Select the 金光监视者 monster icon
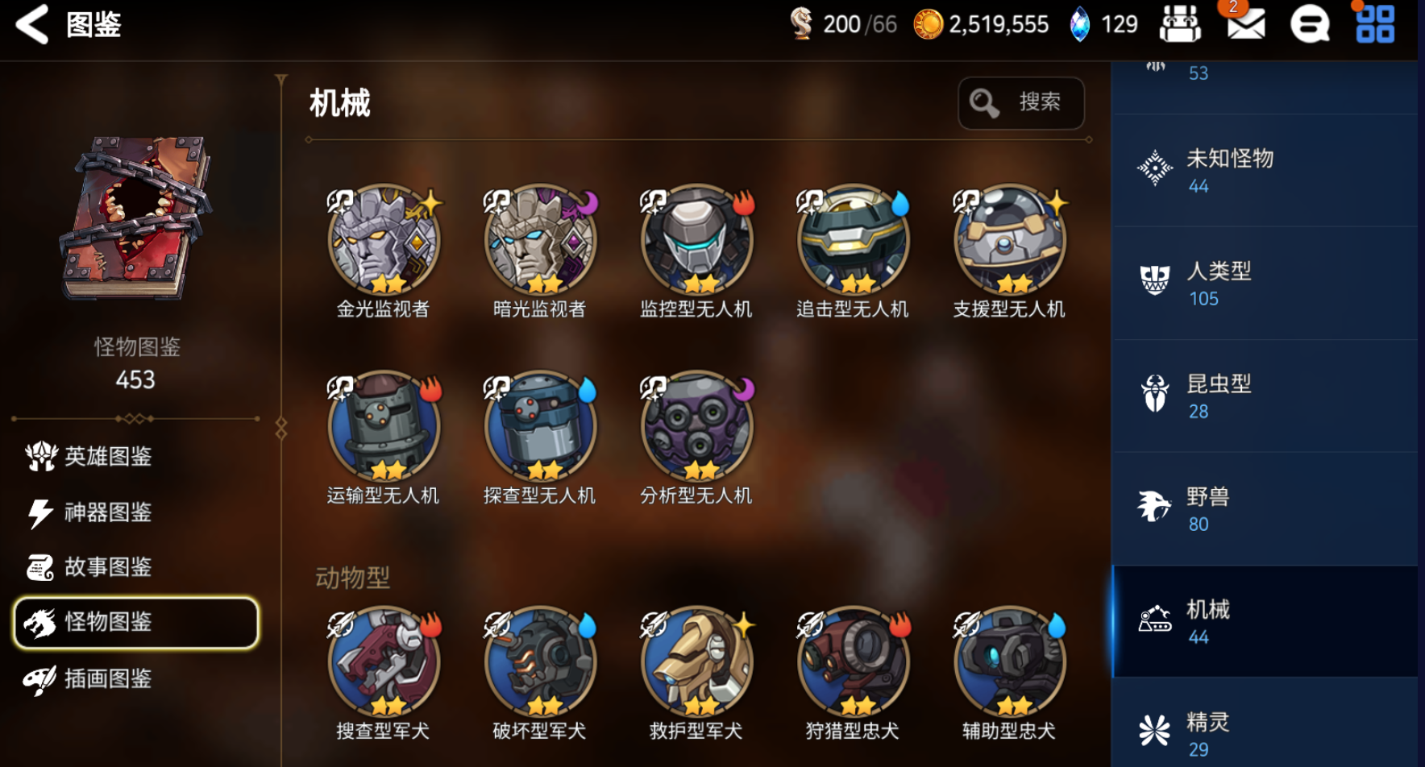 (x=384, y=240)
